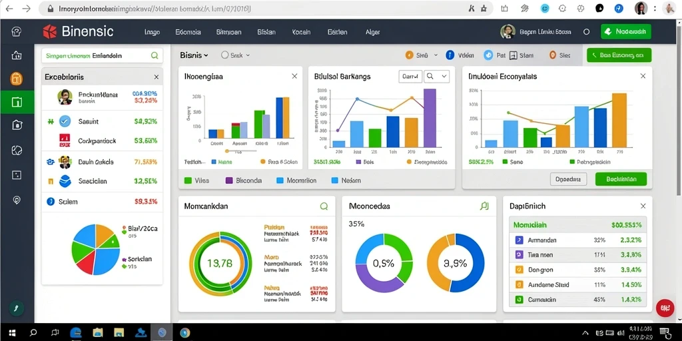
Task: Open the red chat bubble at bottom right
Action: point(665,308)
